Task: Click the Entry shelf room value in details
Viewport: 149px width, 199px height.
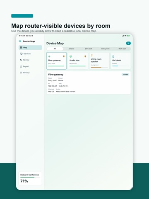Action: (x=52, y=80)
